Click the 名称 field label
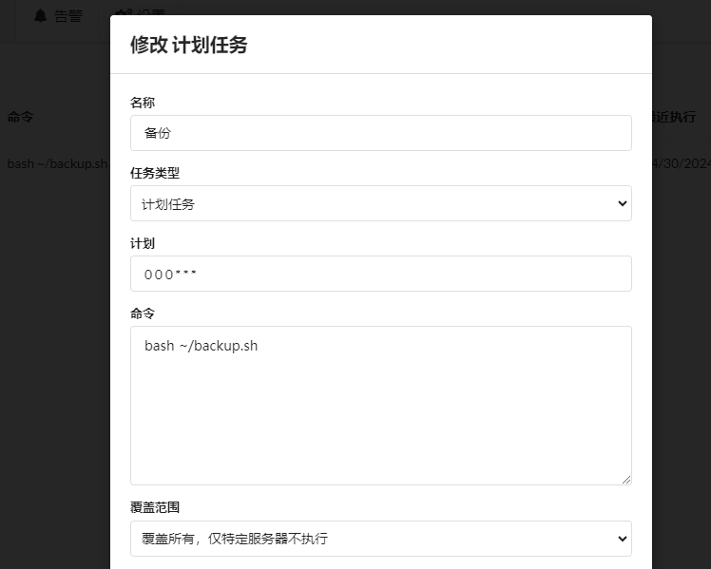Screen dimensions: 711x569 tap(143, 103)
